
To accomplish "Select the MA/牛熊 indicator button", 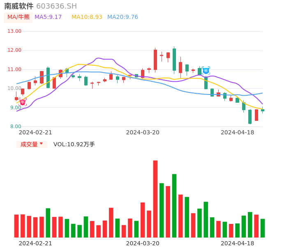I will tap(18, 17).
